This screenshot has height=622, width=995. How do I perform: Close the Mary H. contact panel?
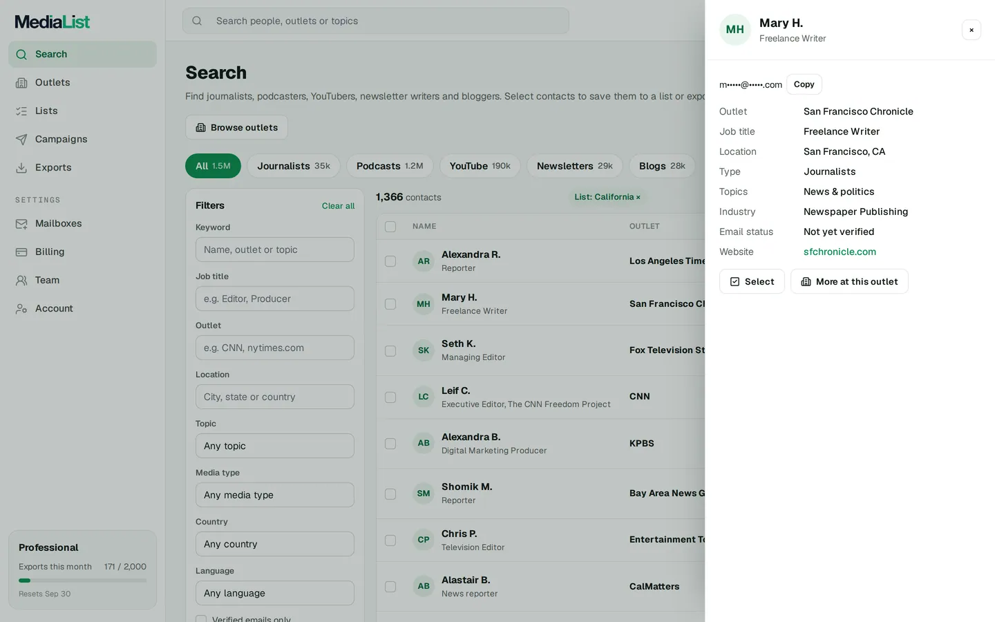point(972,30)
